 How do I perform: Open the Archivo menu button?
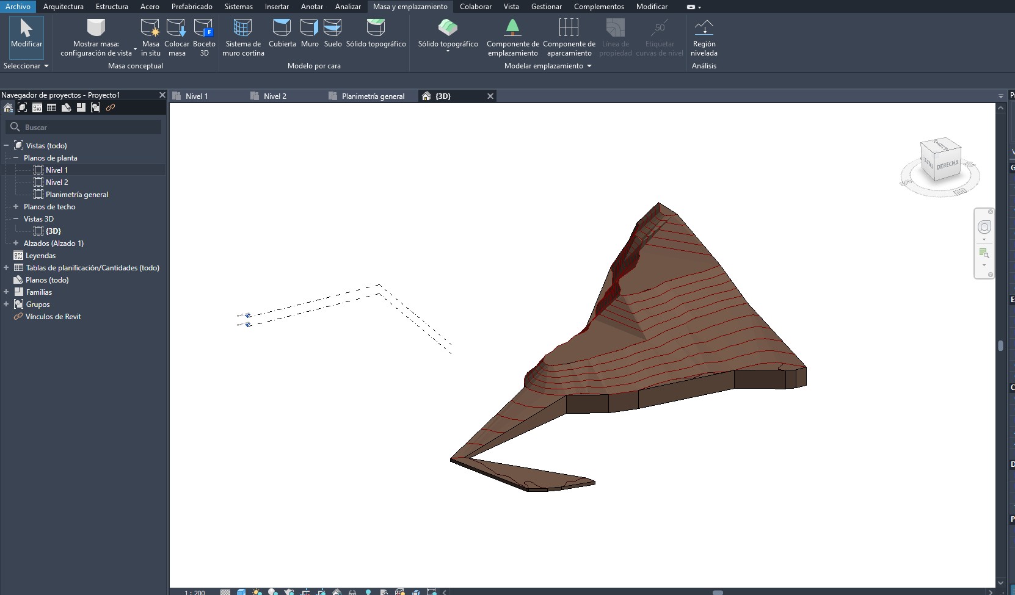click(18, 7)
